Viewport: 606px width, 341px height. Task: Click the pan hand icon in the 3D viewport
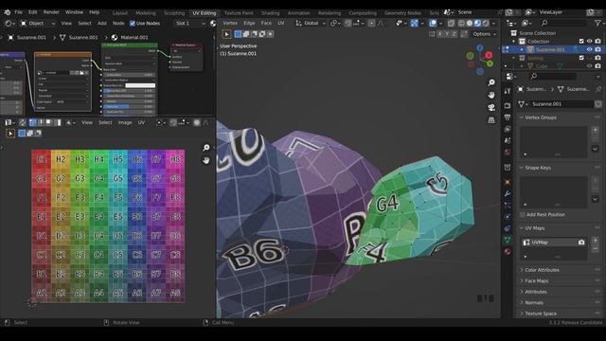pyautogui.click(x=491, y=95)
